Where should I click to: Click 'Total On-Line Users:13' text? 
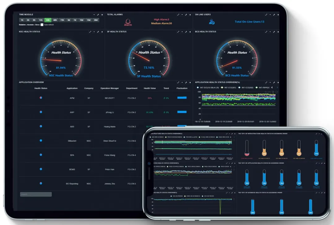click(249, 22)
